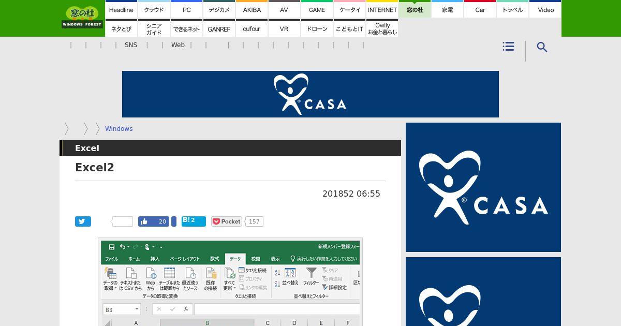Open the できるネット site link
The height and width of the screenshot is (326, 621).
[186, 28]
